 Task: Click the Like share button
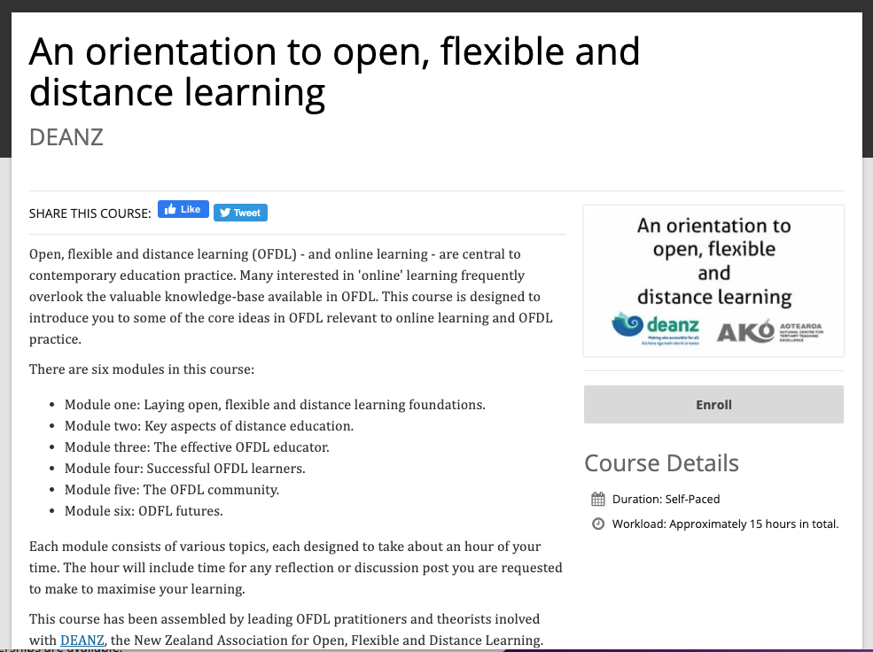click(x=183, y=208)
